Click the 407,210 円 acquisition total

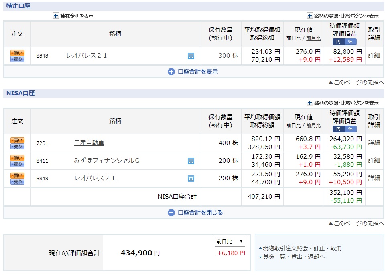(264, 197)
